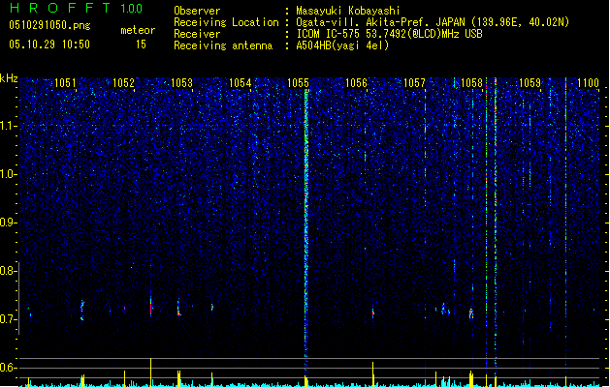The height and width of the screenshot is (387, 610).
Task: Click the meteor echo near 1058 at 0.7 kHz
Action: [471, 313]
